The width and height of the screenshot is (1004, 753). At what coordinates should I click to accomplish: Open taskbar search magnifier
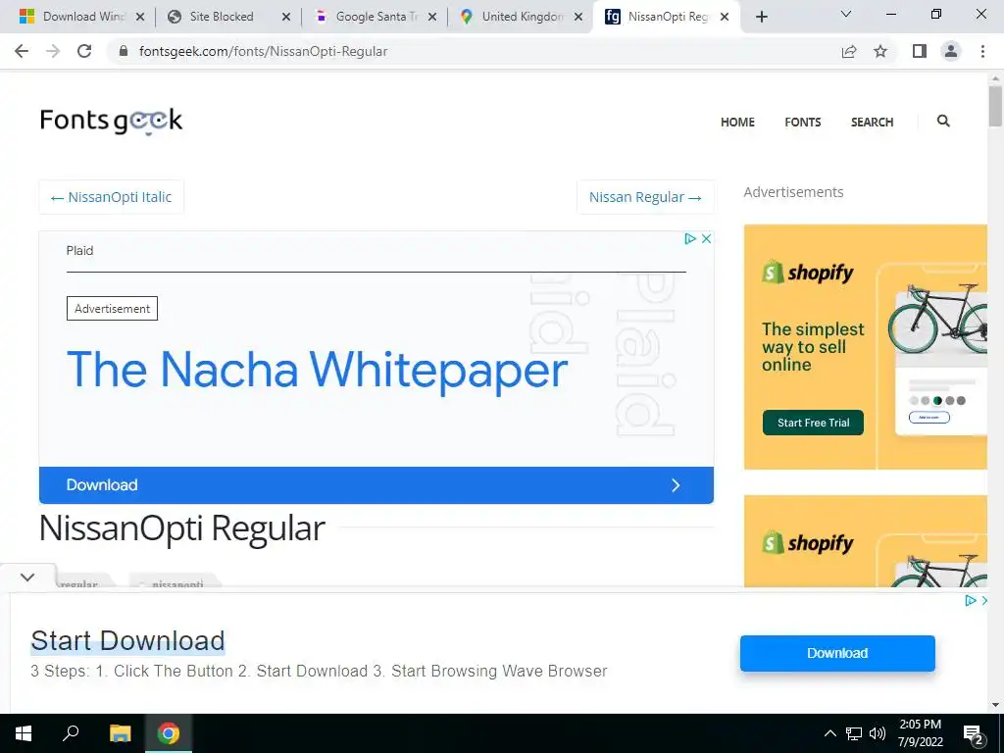71,733
